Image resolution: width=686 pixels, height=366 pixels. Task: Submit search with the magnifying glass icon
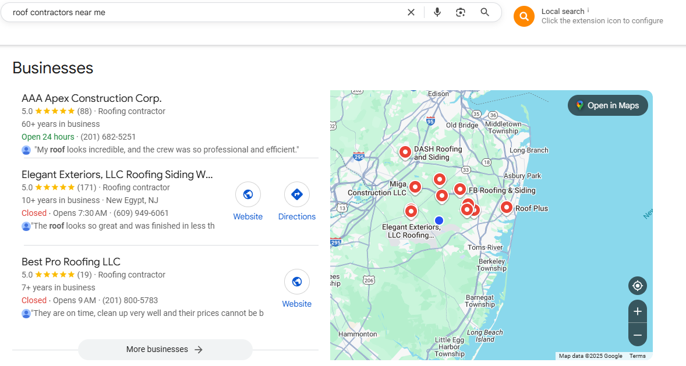485,12
